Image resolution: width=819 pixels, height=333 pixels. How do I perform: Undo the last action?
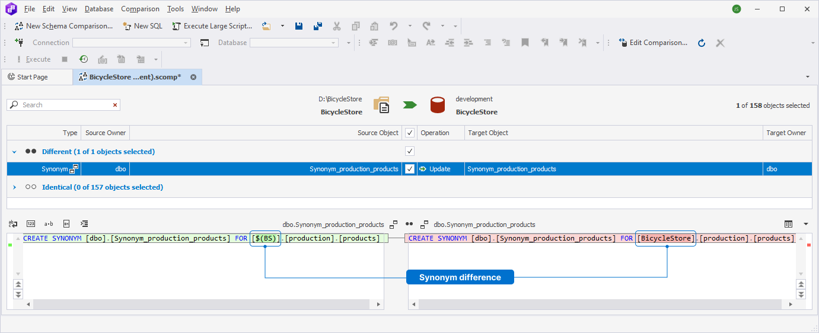394,26
